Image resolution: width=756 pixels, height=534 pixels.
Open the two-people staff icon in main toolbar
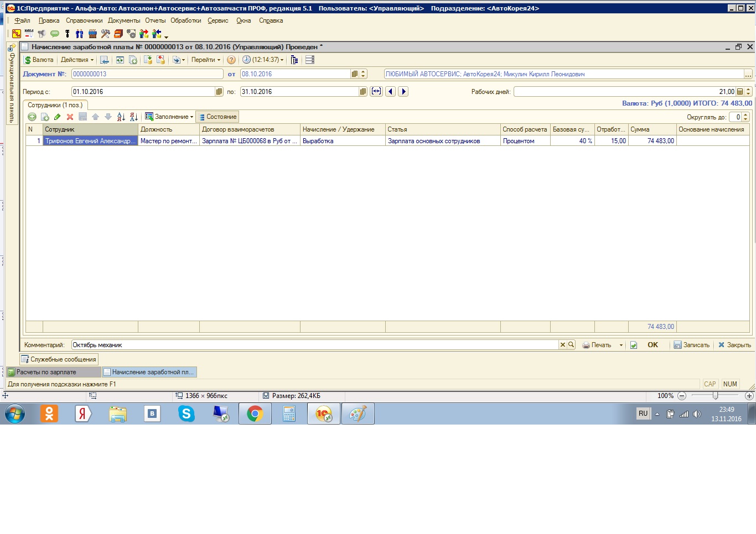[80, 34]
